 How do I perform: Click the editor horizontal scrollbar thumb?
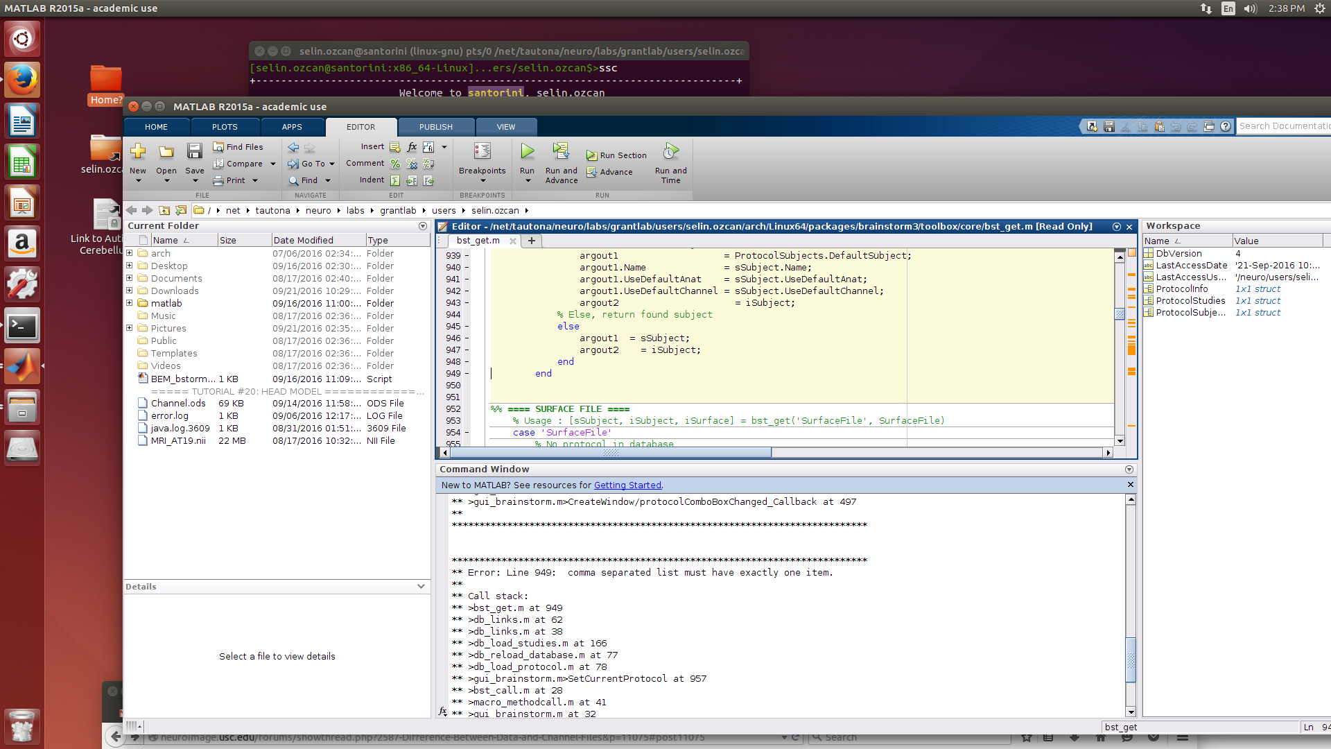(x=610, y=453)
